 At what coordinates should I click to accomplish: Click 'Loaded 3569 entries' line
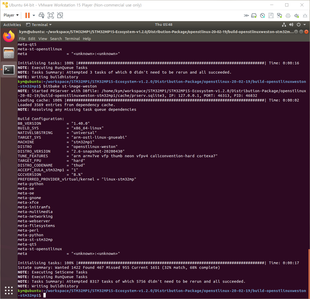coord(66,105)
